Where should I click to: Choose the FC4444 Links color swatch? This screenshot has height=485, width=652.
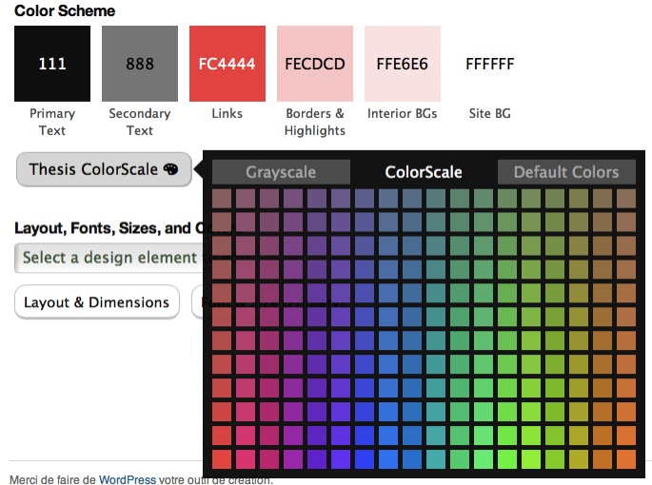pos(227,64)
